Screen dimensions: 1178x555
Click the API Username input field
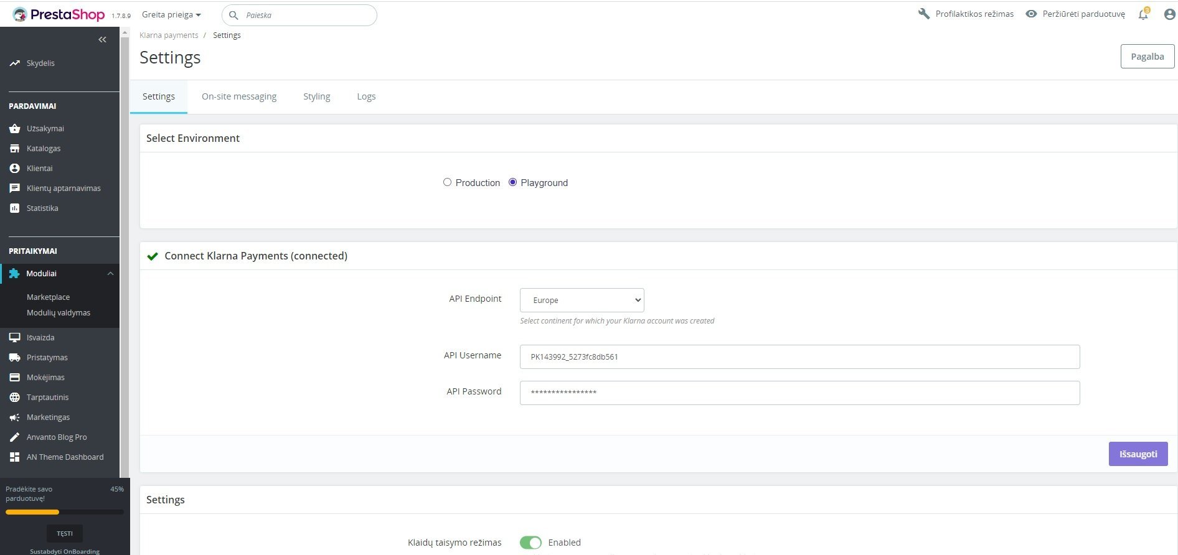point(800,357)
